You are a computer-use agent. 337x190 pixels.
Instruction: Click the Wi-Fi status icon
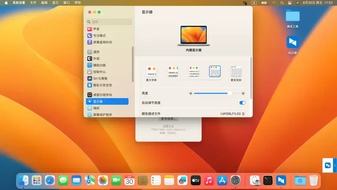[x=273, y=3]
